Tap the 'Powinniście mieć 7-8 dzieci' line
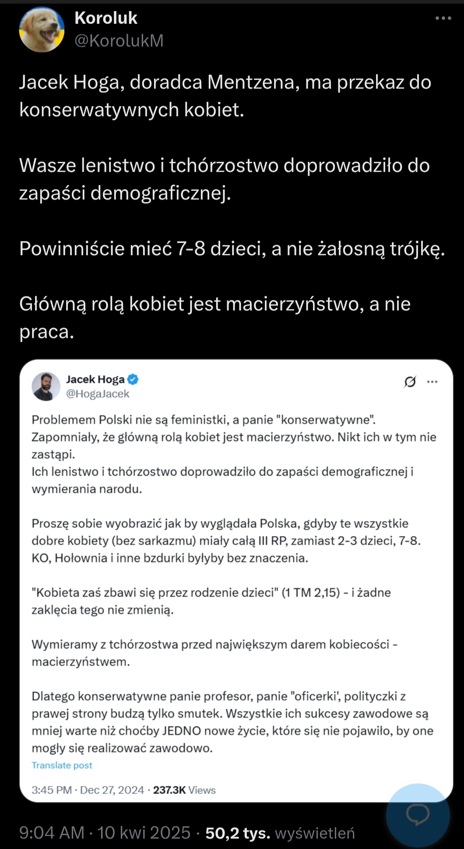The image size is (464, 849). coord(232,249)
